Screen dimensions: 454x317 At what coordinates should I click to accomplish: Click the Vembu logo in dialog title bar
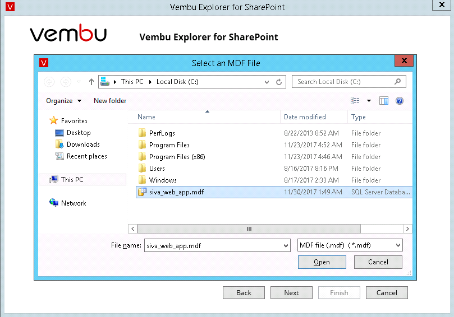click(x=44, y=63)
